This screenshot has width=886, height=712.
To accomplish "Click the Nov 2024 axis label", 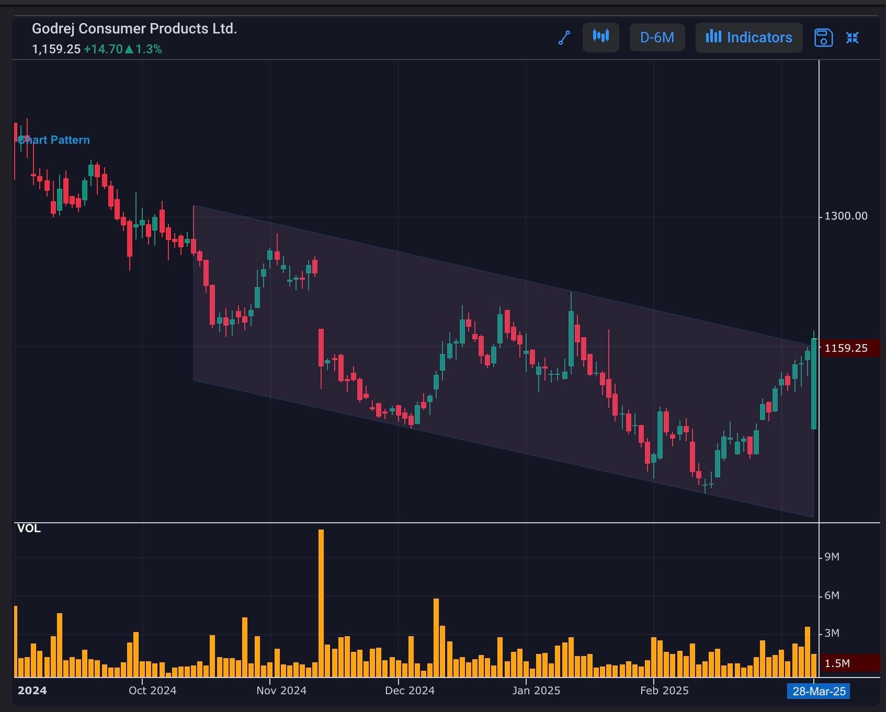I will [x=281, y=691].
